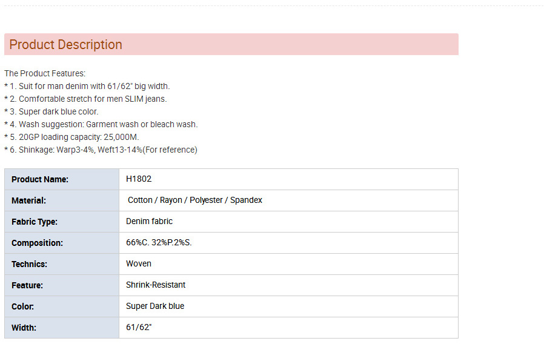Viewport: 544px width, 344px height.
Task: Click the Shrink-Resistant feature value
Action: pyautogui.click(x=156, y=285)
